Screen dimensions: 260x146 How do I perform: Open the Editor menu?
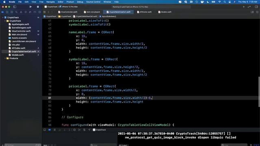click(61, 2)
